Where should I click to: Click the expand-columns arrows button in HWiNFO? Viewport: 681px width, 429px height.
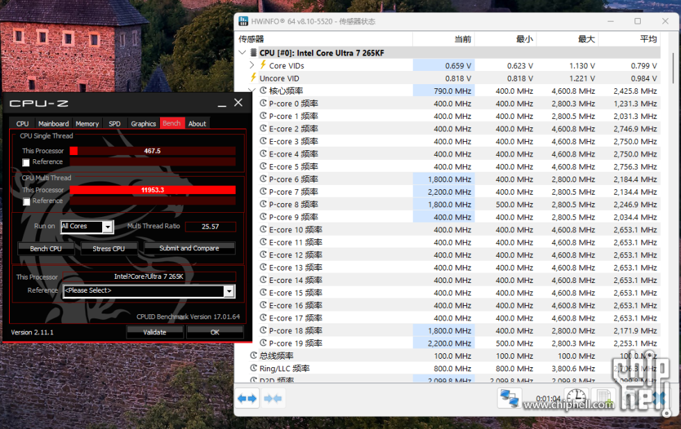pyautogui.click(x=247, y=398)
